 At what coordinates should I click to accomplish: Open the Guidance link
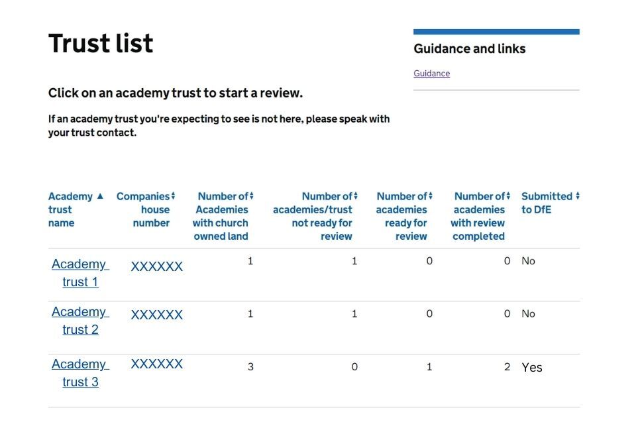point(431,74)
